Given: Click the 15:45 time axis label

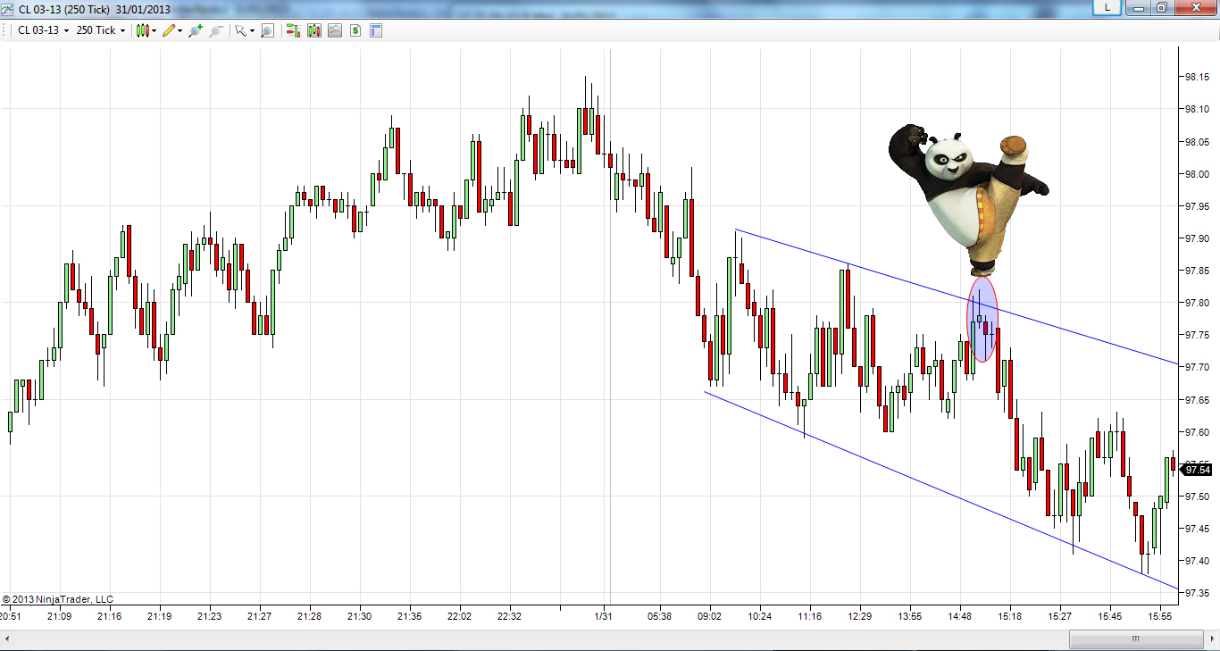Looking at the screenshot, I should pyautogui.click(x=1110, y=616).
